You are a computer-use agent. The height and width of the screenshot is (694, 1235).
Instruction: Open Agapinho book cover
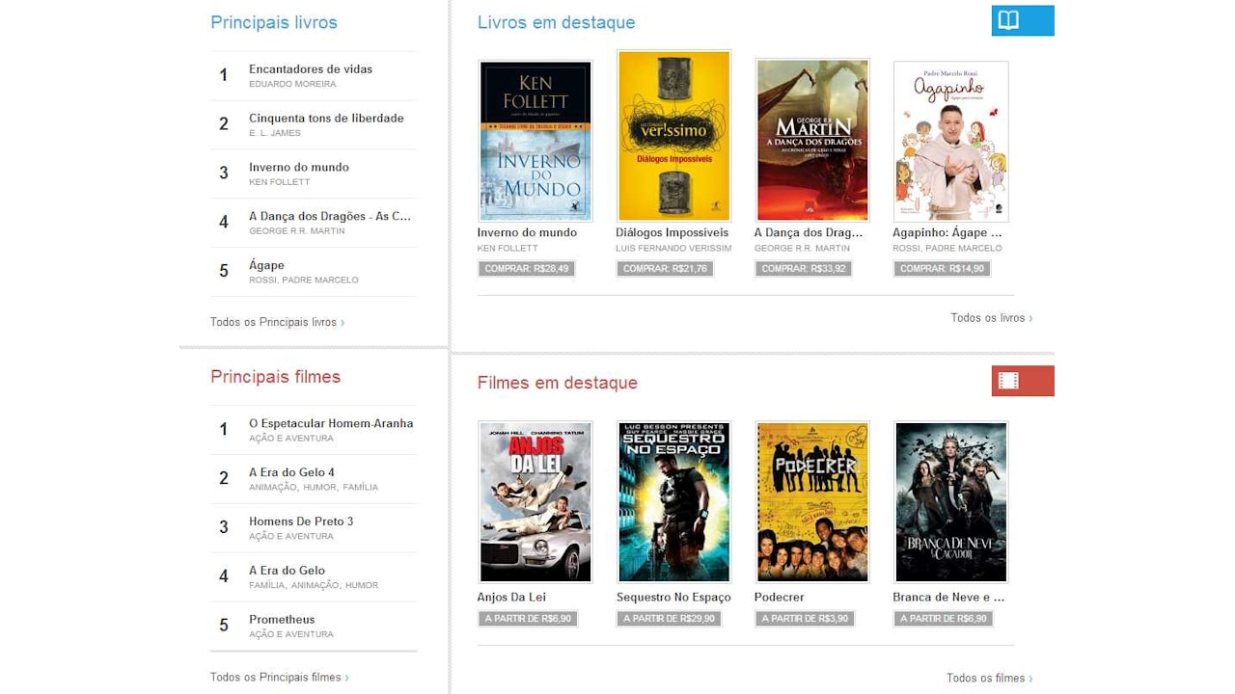951,141
